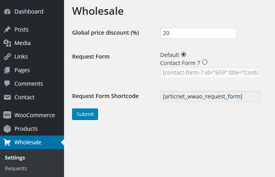The height and width of the screenshot is (177, 275).
Task: Go to the WooCommerce menu label
Action: tap(35, 115)
